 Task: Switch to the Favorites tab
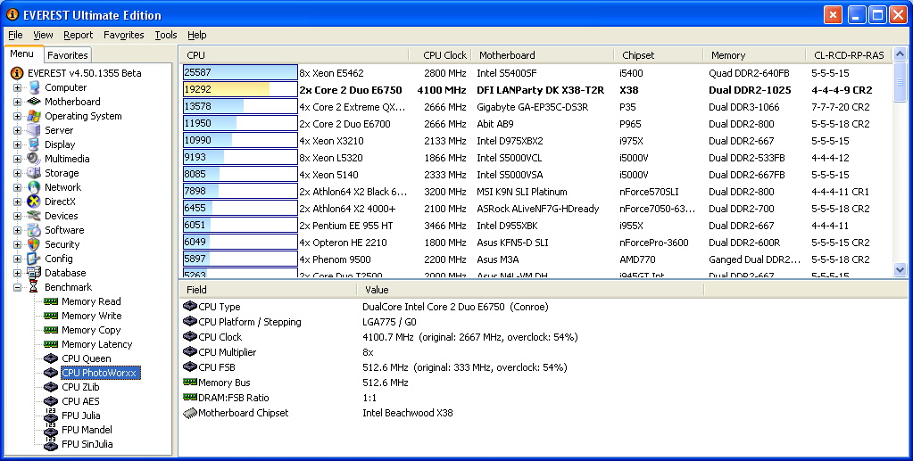point(68,55)
